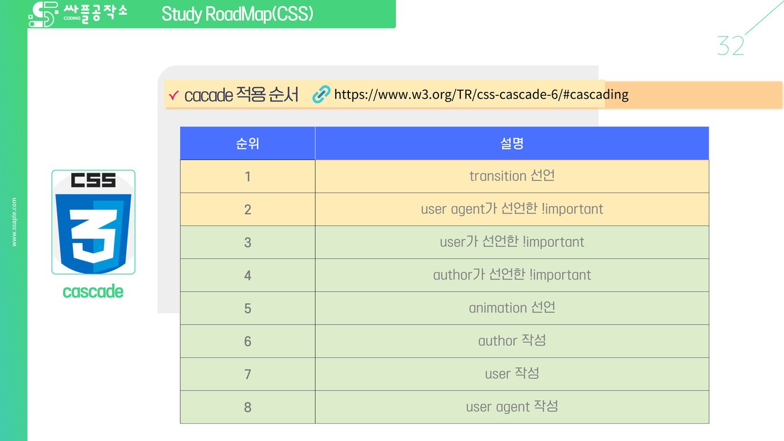
Task: Toggle highlight on row 1 transition 선언
Action: (511, 176)
